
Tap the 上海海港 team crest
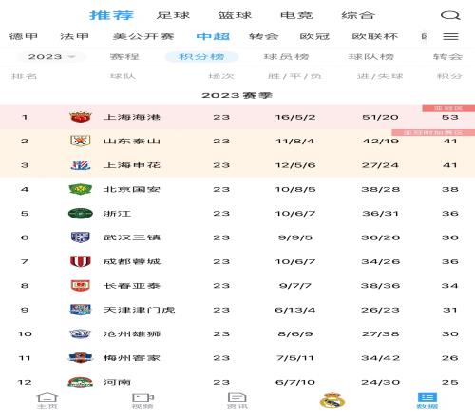pos(80,117)
